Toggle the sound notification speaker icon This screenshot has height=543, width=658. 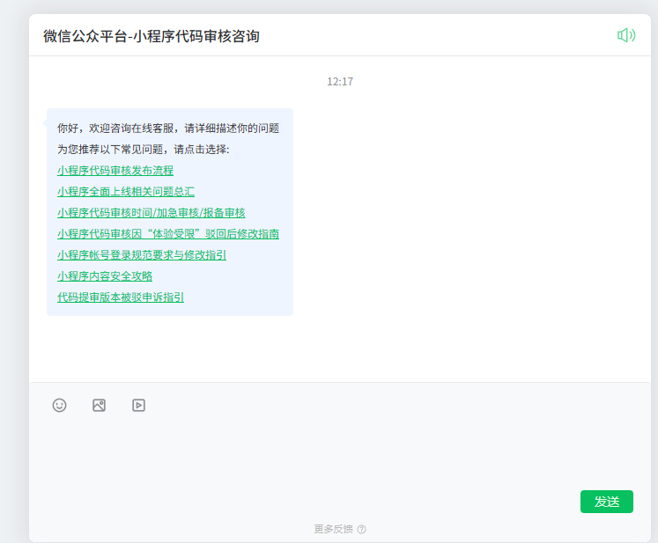(626, 35)
